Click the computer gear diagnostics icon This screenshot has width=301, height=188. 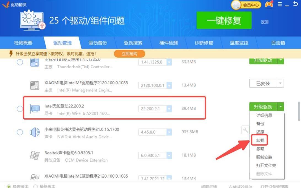coord(33,20)
